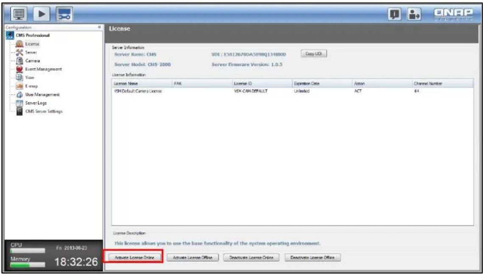The height and width of the screenshot is (274, 483).
Task: Click the Server wrench icon
Action: [20, 53]
